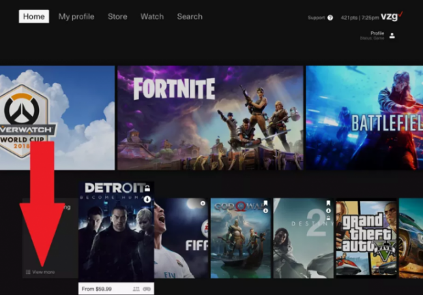Screen dimensions: 423x295
Task: Click the download icon on God of War
Action: (x=265, y=211)
